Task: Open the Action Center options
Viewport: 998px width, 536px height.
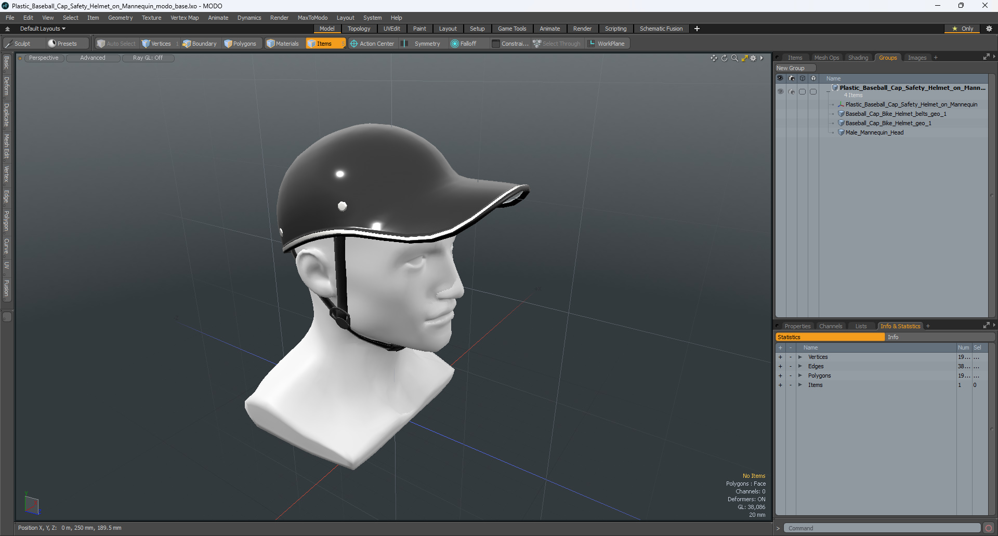Action: point(373,44)
